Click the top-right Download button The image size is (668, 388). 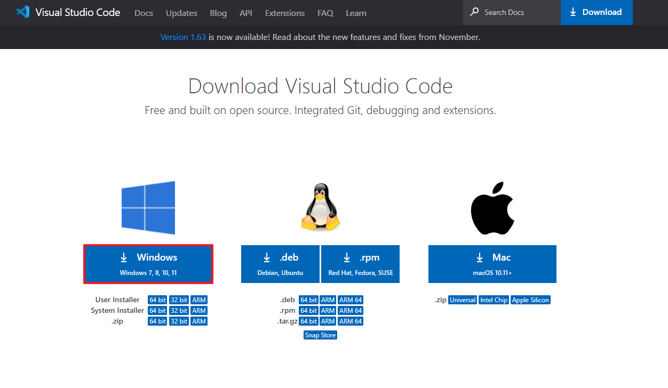click(x=597, y=12)
